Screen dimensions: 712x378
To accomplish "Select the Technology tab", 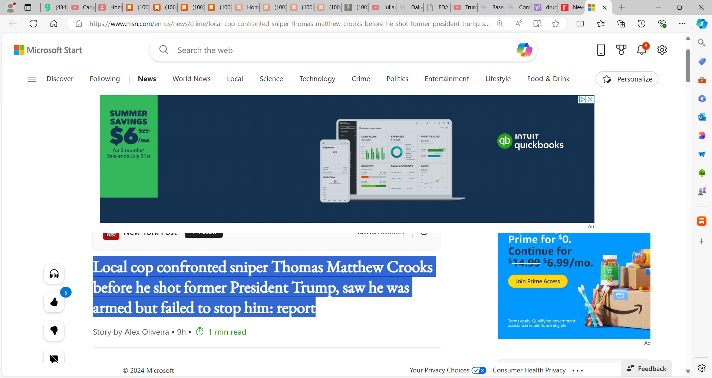I will tap(317, 79).
